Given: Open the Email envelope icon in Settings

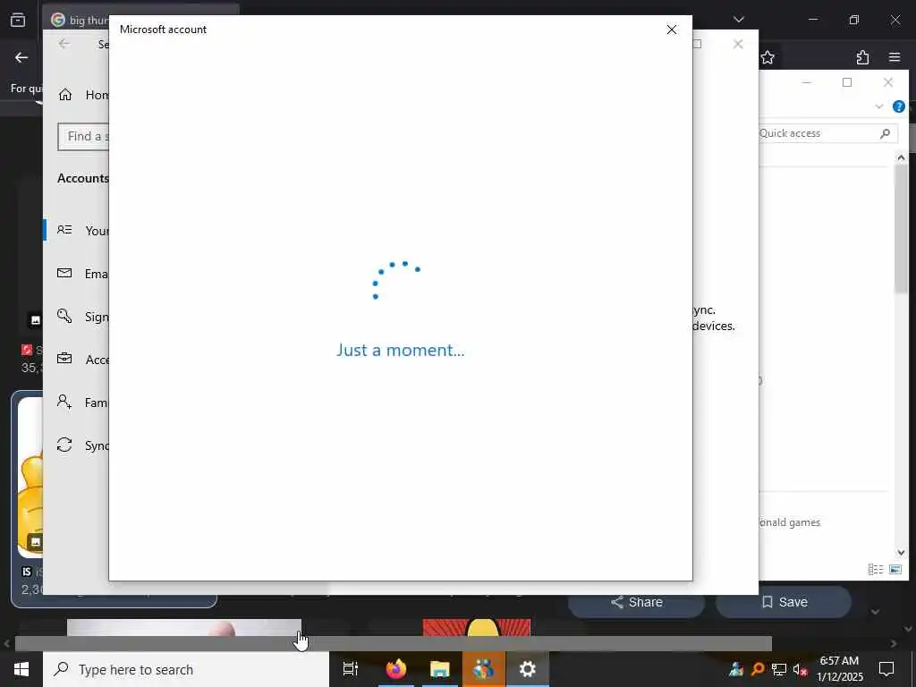Looking at the screenshot, I should [64, 273].
